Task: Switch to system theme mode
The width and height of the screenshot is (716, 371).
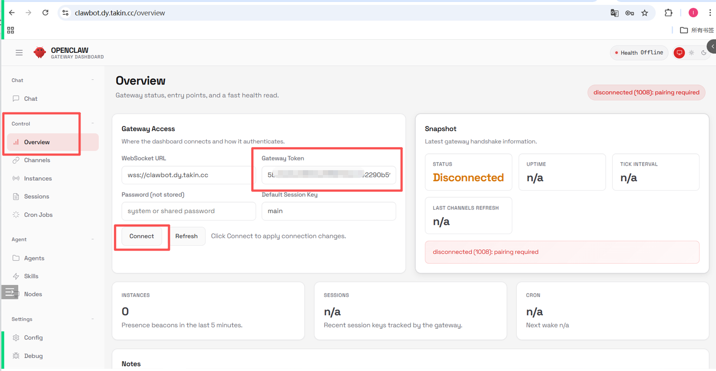Action: pyautogui.click(x=679, y=53)
